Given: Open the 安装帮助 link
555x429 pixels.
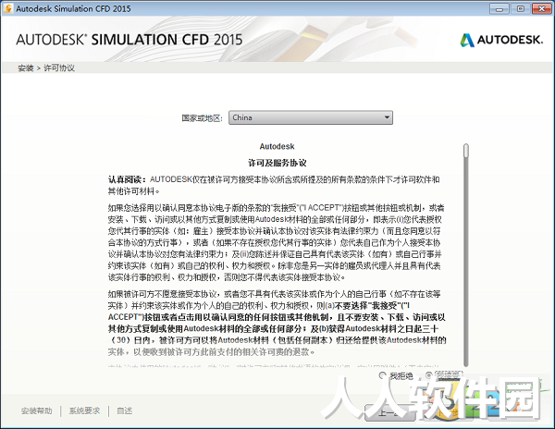Looking at the screenshot, I should click(36, 411).
